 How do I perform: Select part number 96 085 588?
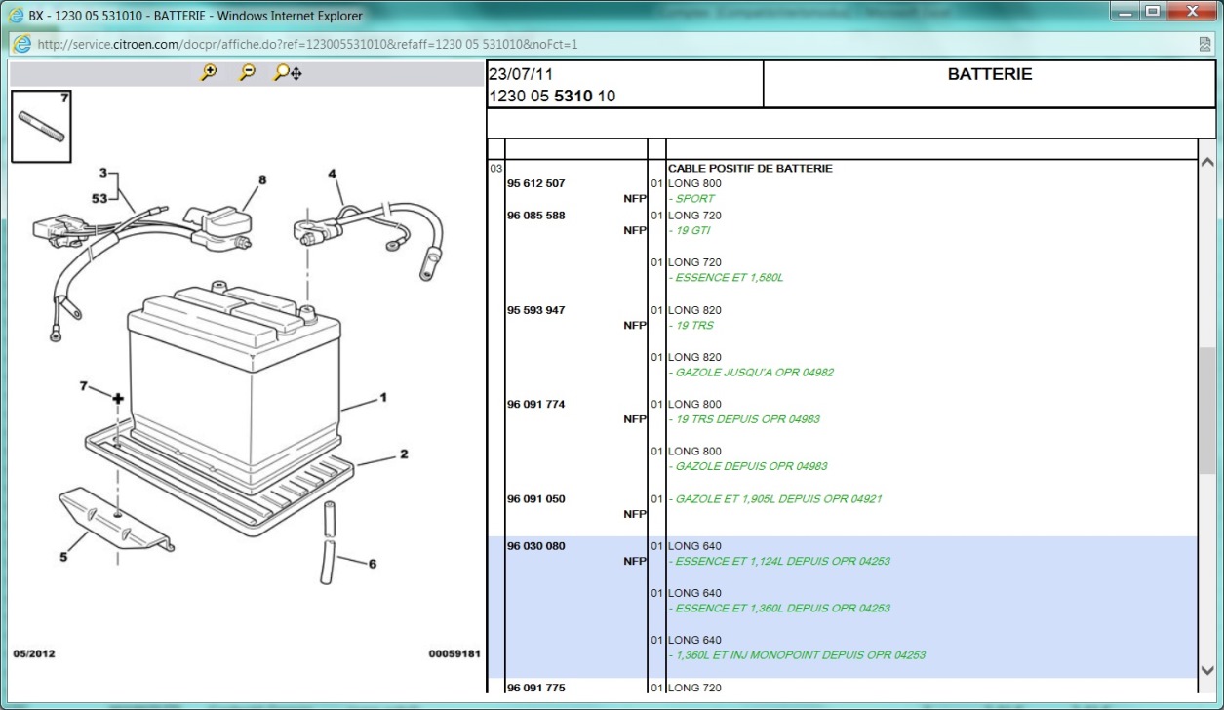click(535, 215)
